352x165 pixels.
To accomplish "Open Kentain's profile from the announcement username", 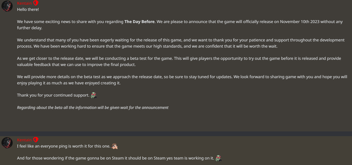I will tap(24, 3).
